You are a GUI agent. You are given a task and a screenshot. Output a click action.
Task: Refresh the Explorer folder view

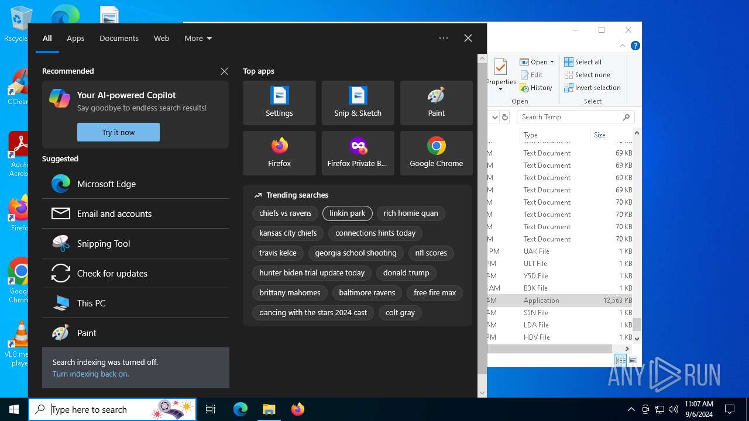coord(505,117)
